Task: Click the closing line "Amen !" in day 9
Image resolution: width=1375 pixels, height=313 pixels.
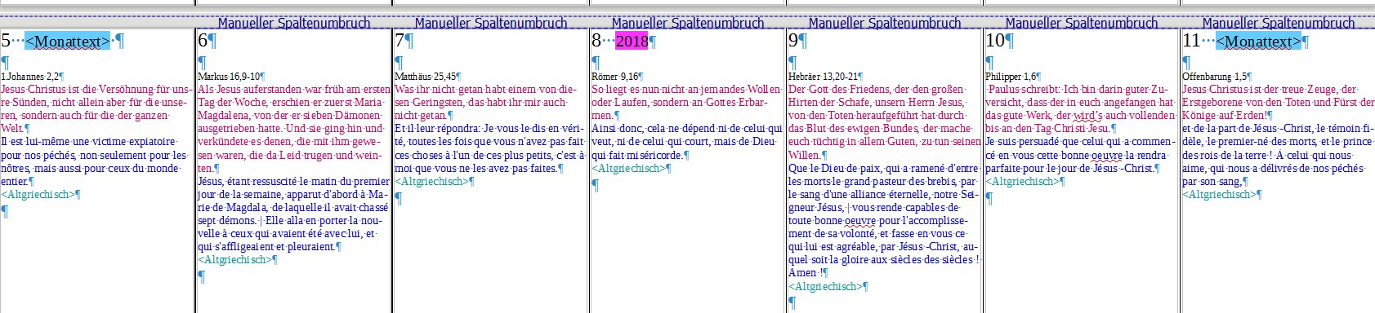Action: point(806,273)
